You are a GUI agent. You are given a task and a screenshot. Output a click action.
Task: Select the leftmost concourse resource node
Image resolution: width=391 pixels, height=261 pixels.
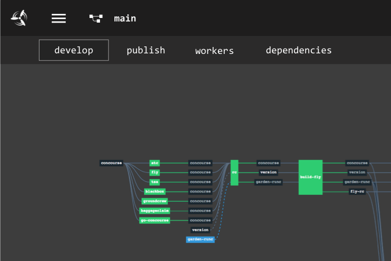tap(112, 163)
